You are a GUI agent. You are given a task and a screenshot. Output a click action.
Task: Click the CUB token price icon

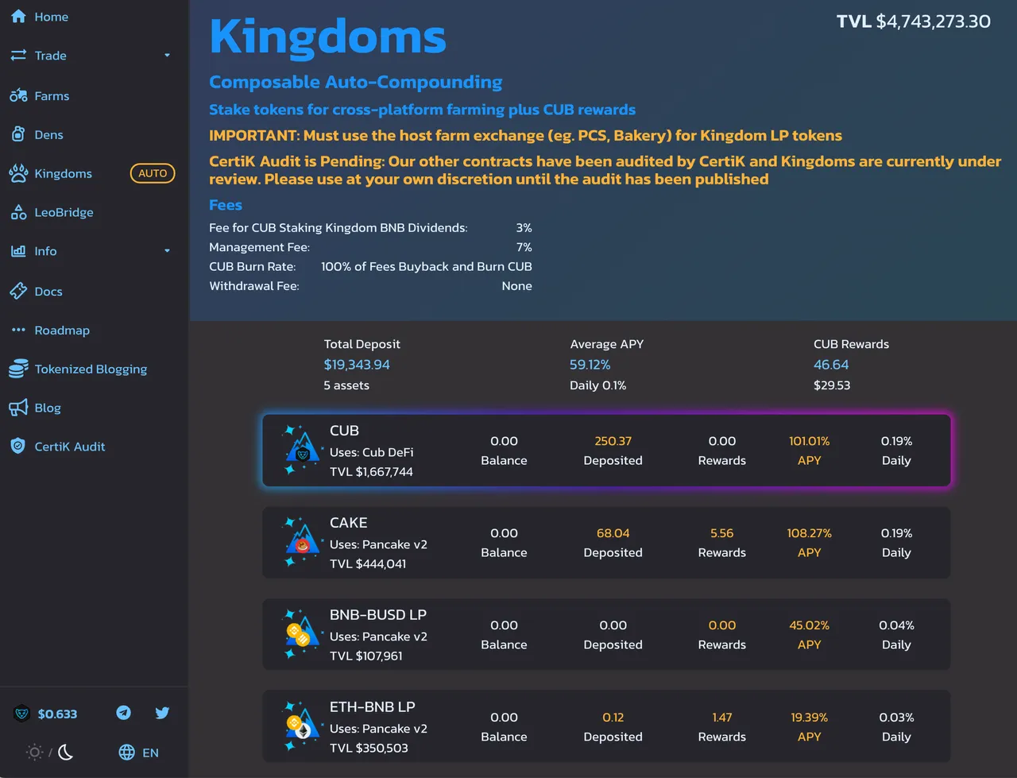[22, 714]
